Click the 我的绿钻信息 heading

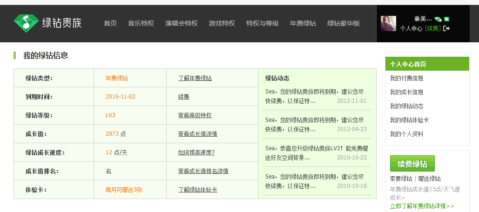click(46, 55)
